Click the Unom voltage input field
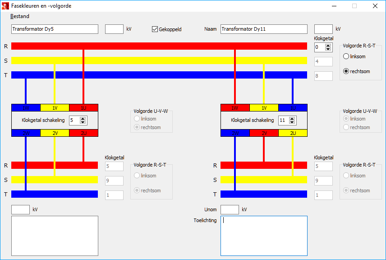Image resolution: width=386 pixels, height=260 pixels. point(230,210)
